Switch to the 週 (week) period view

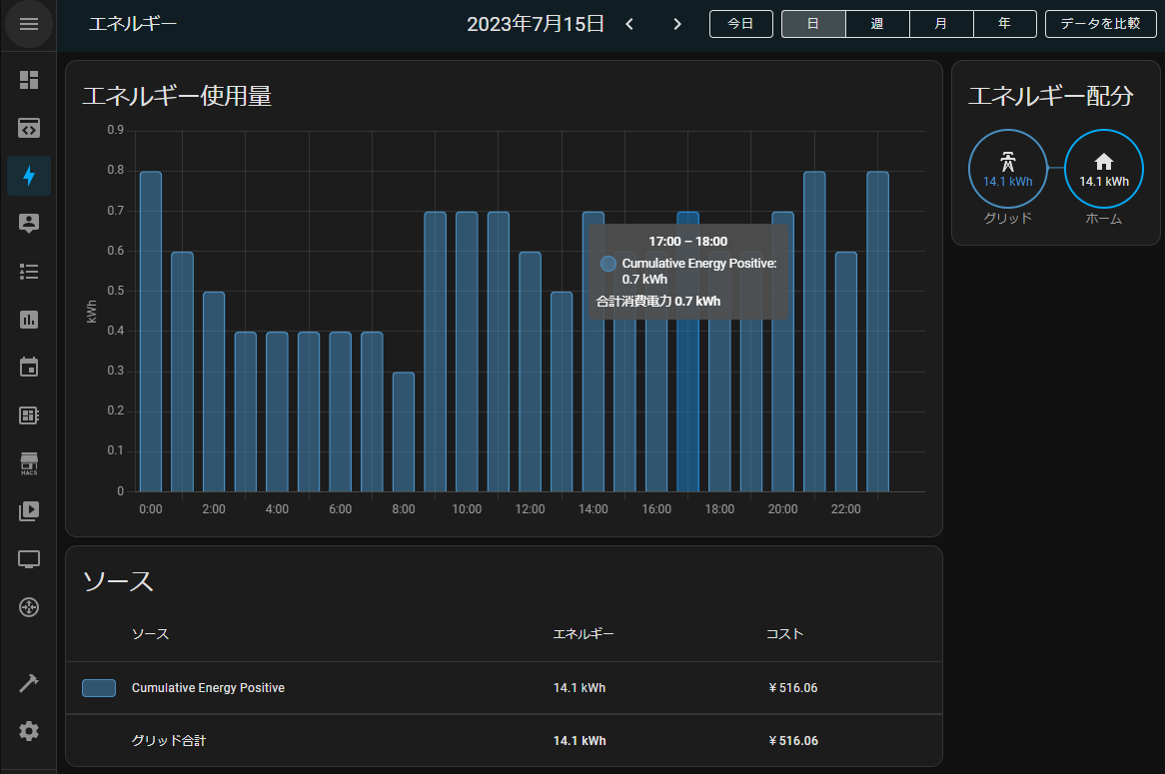pos(877,24)
